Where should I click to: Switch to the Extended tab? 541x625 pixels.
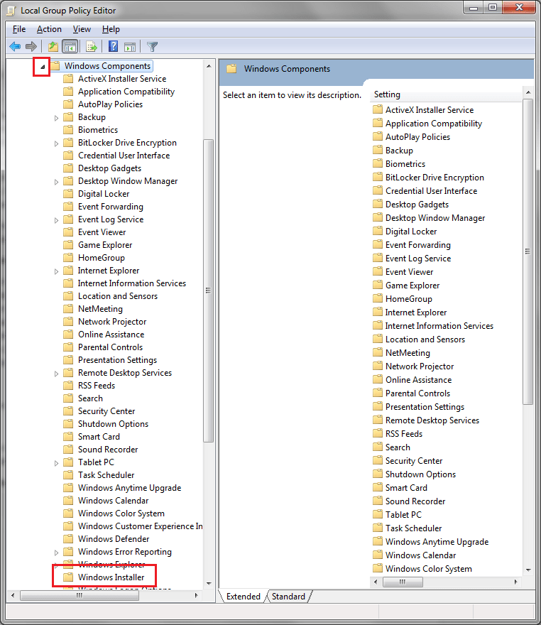pos(243,597)
